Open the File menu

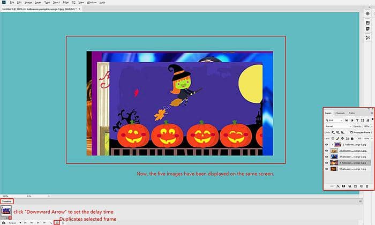(x=12, y=2)
